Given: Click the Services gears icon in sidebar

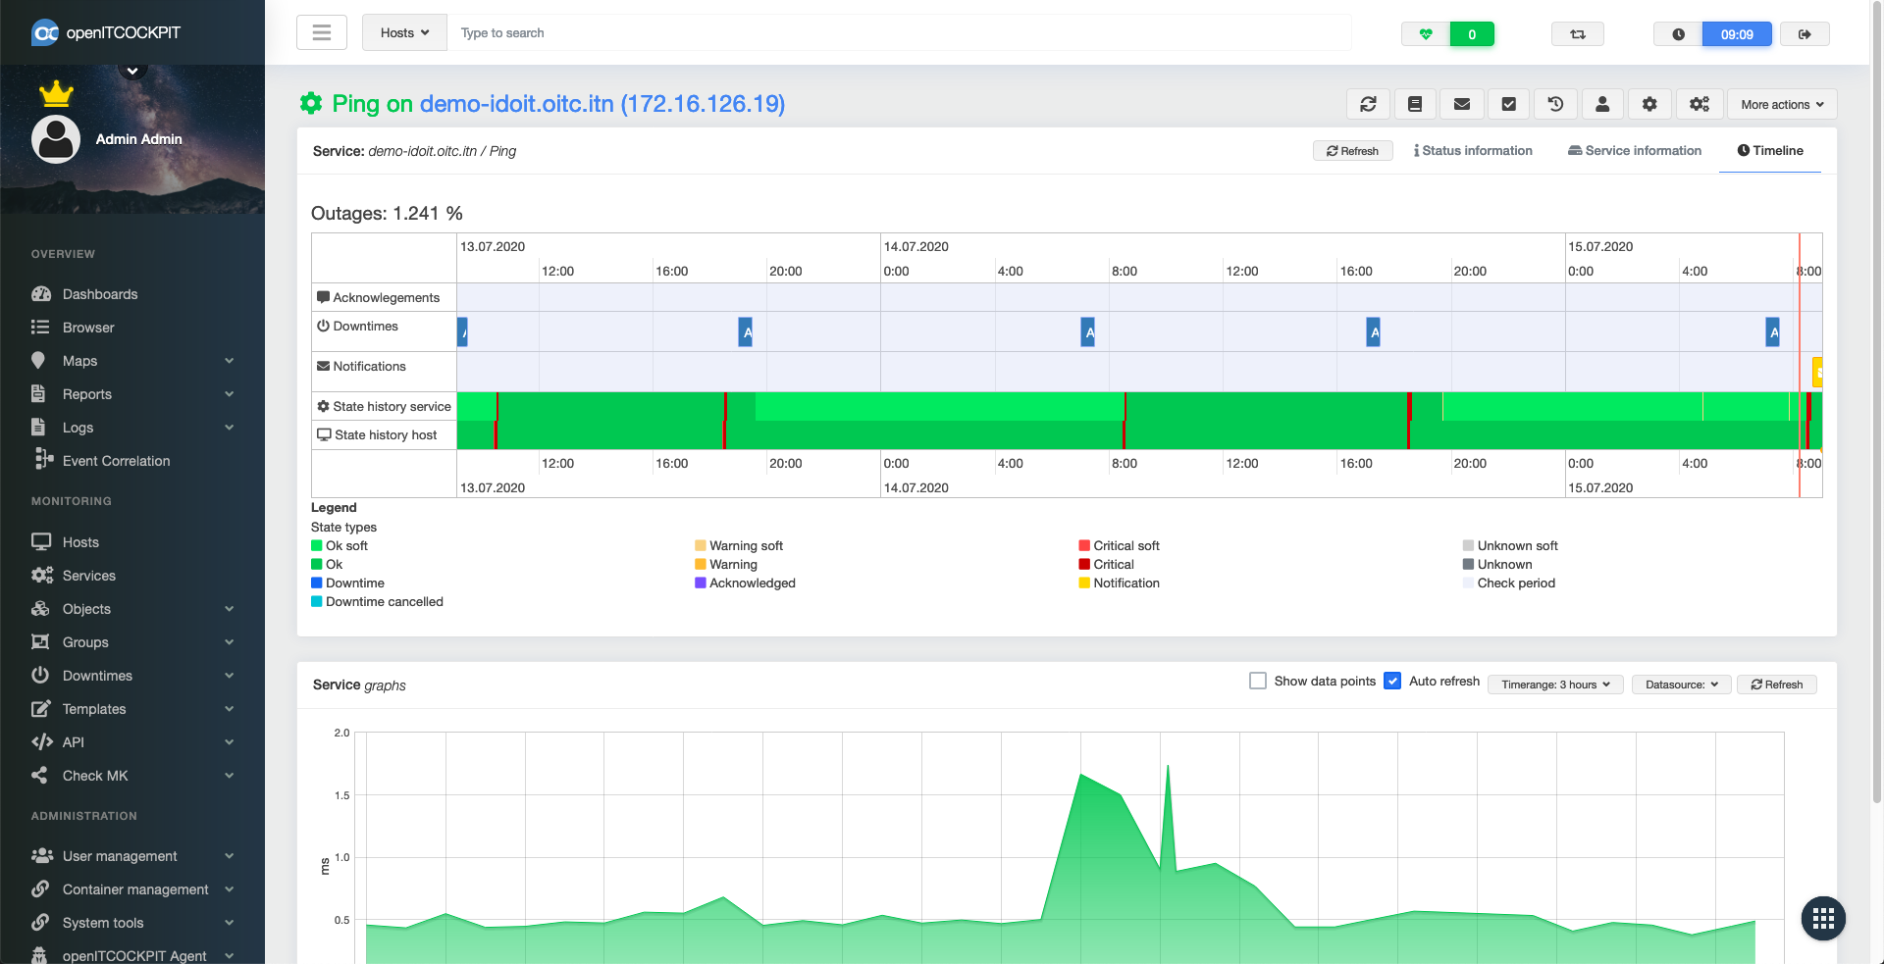Looking at the screenshot, I should coord(41,576).
